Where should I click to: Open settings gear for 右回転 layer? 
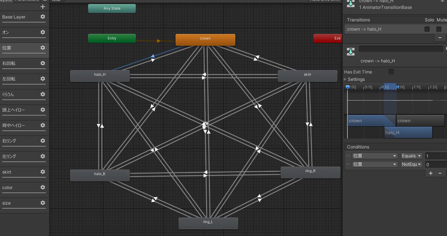pos(43,63)
